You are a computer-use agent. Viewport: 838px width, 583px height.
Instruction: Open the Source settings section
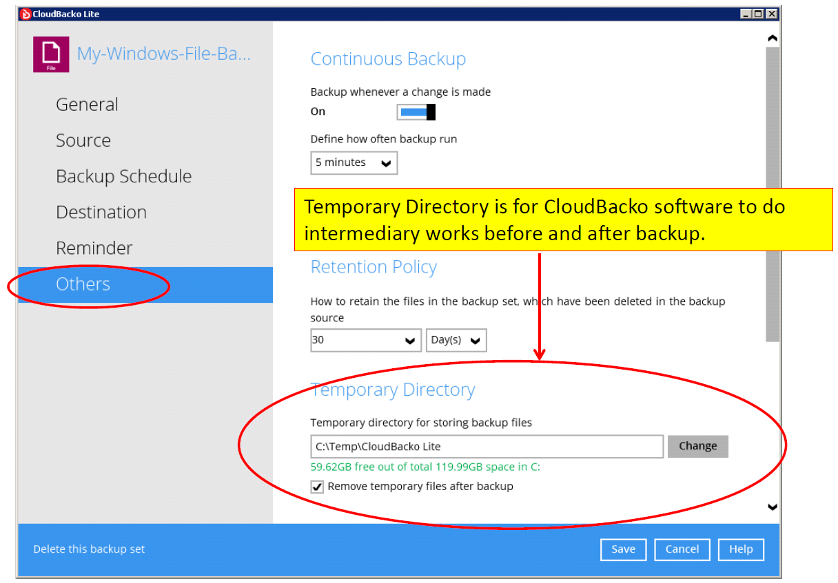coord(83,140)
